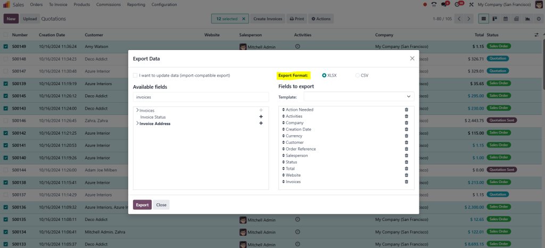The image size is (545, 248).
Task: Open the Products menu
Action: (81, 4)
